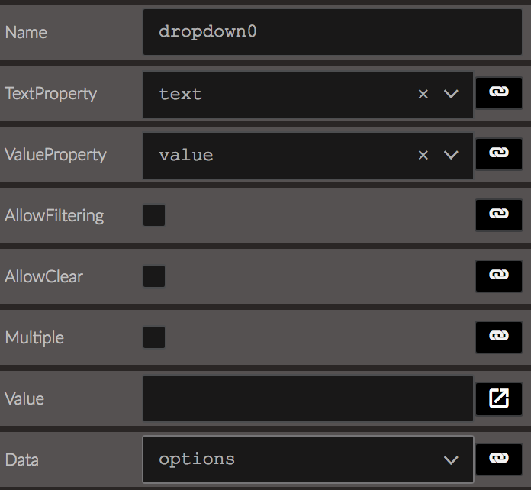This screenshot has height=490, width=531.
Task: Expand the ValueProperty dropdown arrow
Action: click(x=451, y=155)
